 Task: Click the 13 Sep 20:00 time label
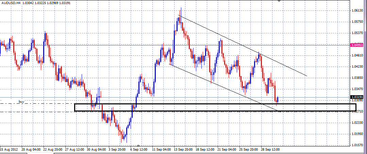(x=182, y=150)
